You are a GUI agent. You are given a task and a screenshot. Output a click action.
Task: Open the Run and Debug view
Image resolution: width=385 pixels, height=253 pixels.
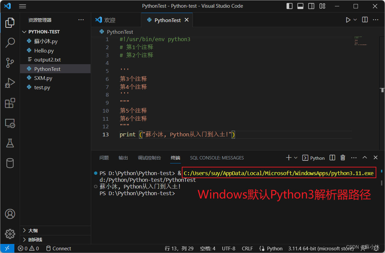tap(10, 83)
